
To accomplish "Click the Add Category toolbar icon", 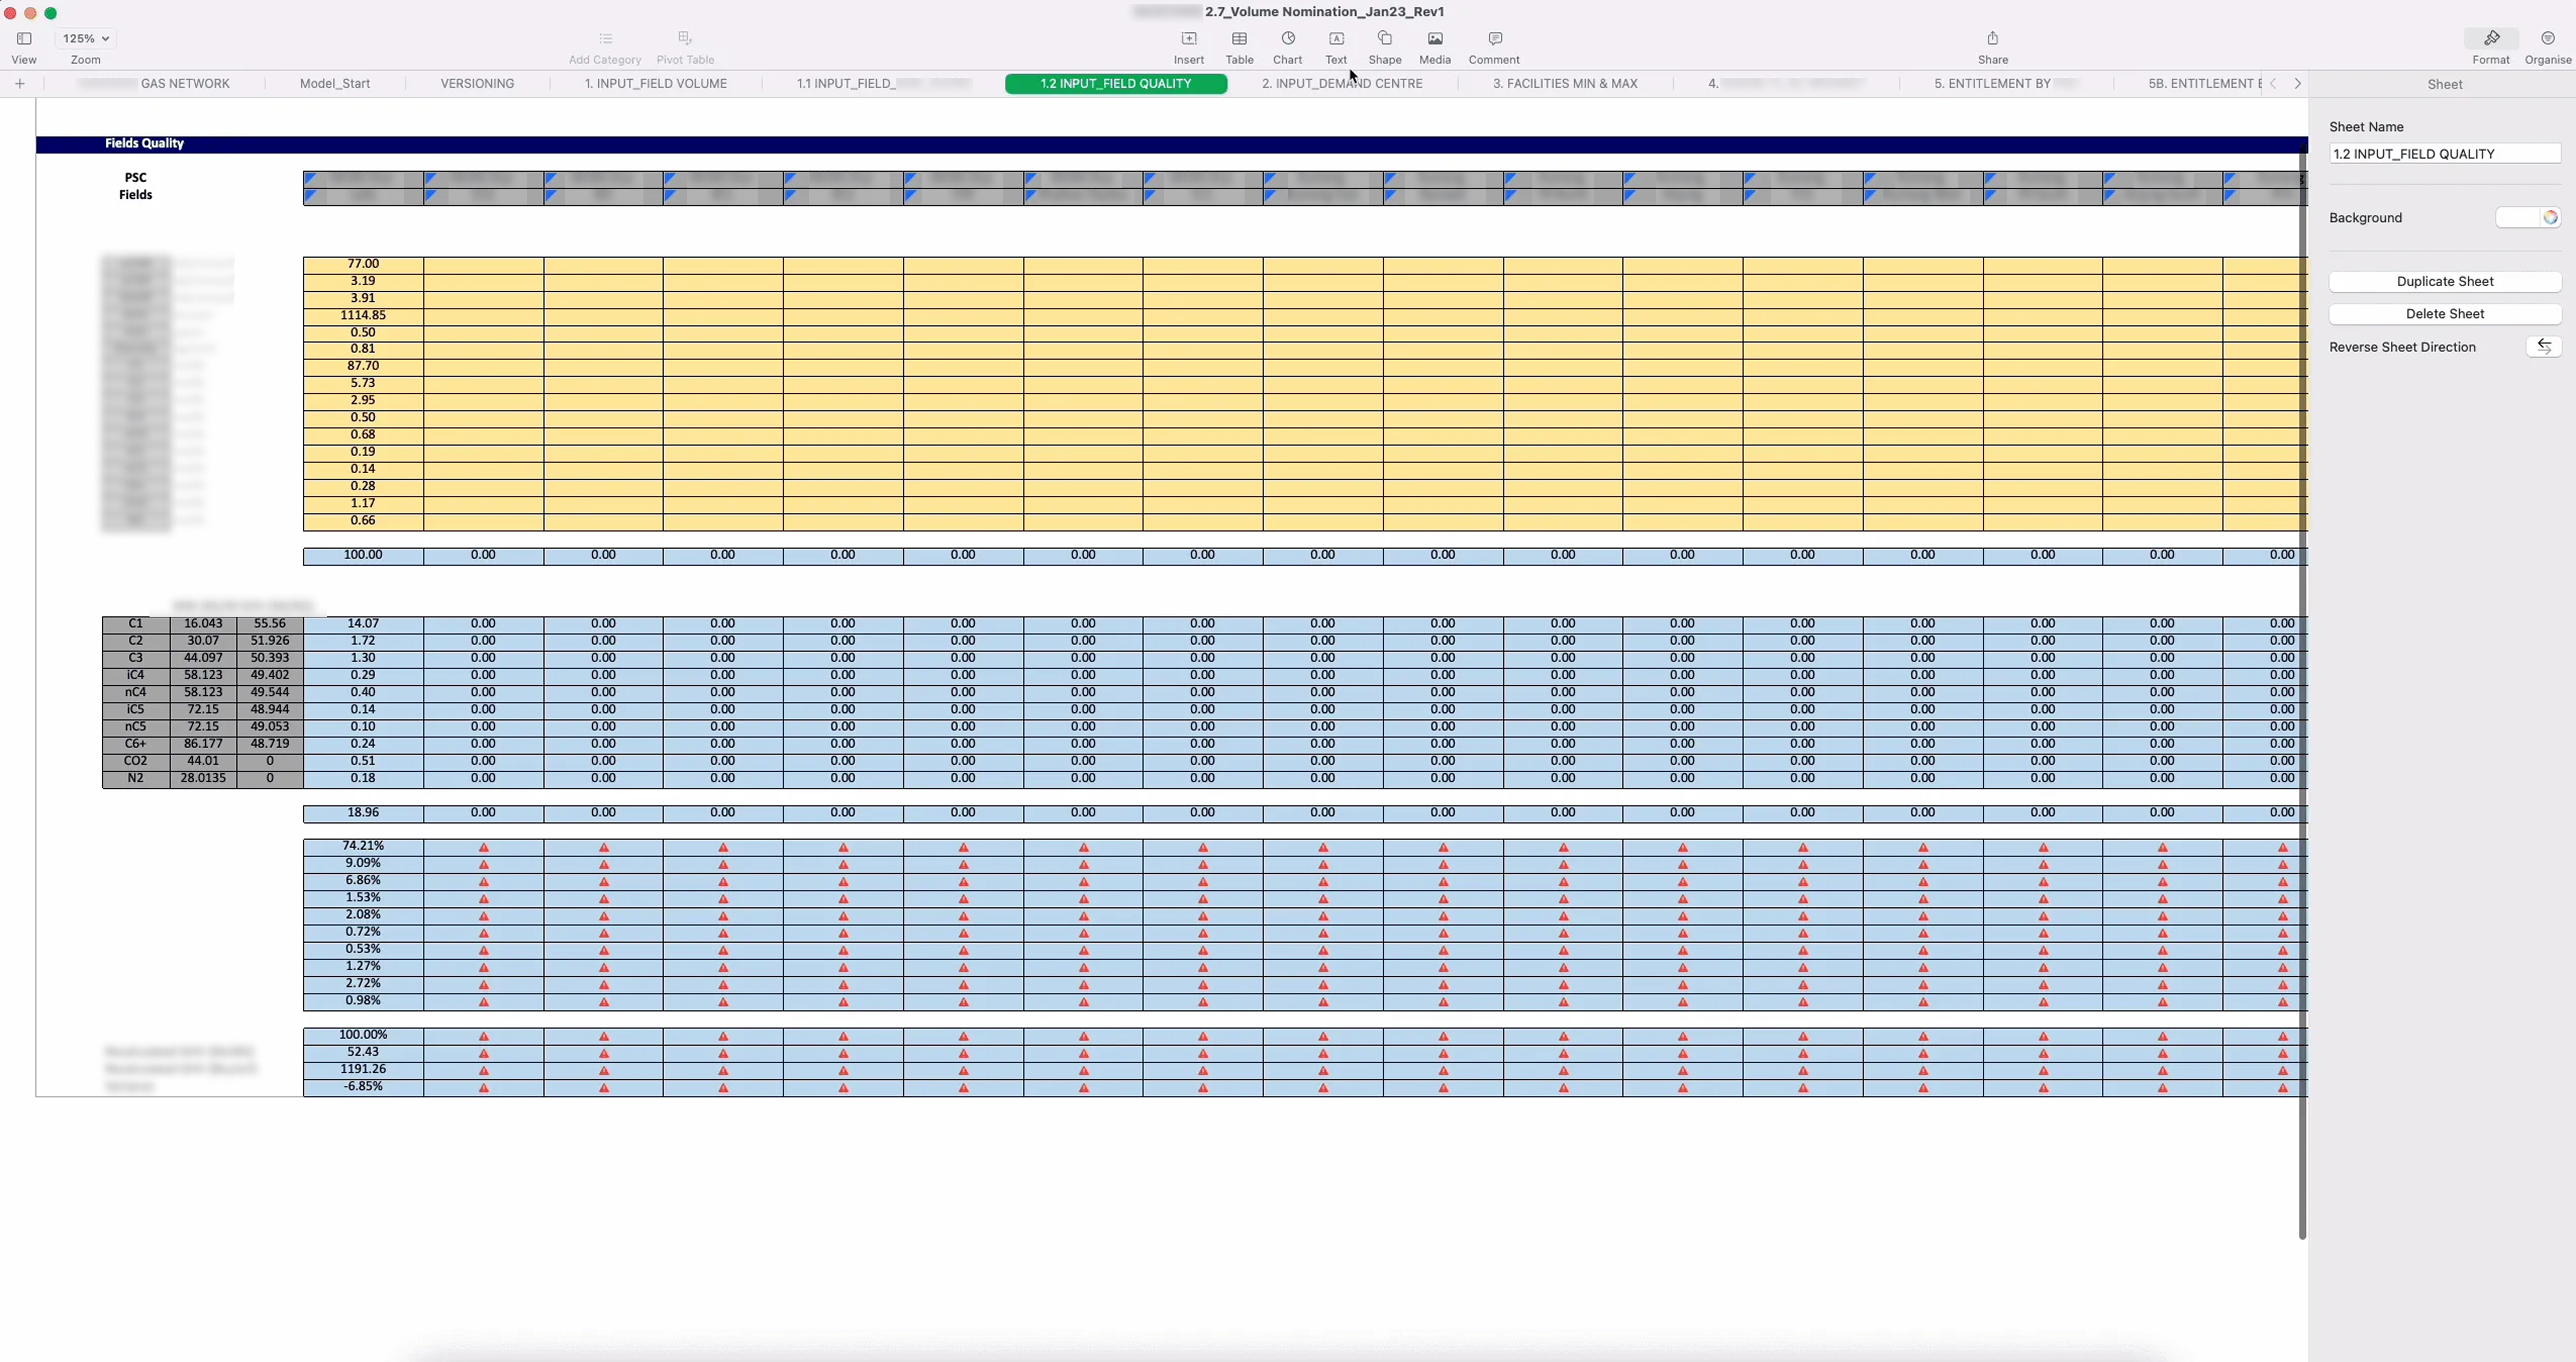I will [605, 39].
